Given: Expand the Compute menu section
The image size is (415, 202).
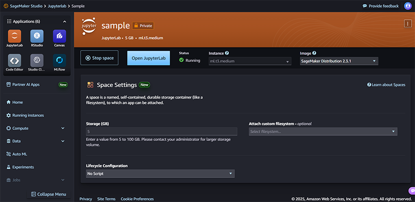Looking at the screenshot, I should click(x=63, y=128).
